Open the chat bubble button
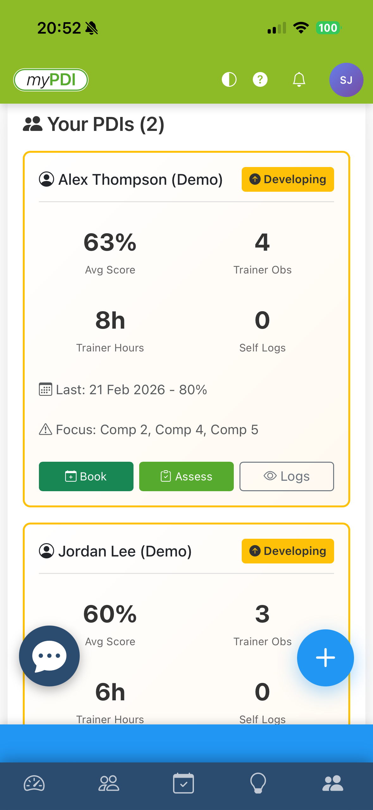 coord(49,656)
